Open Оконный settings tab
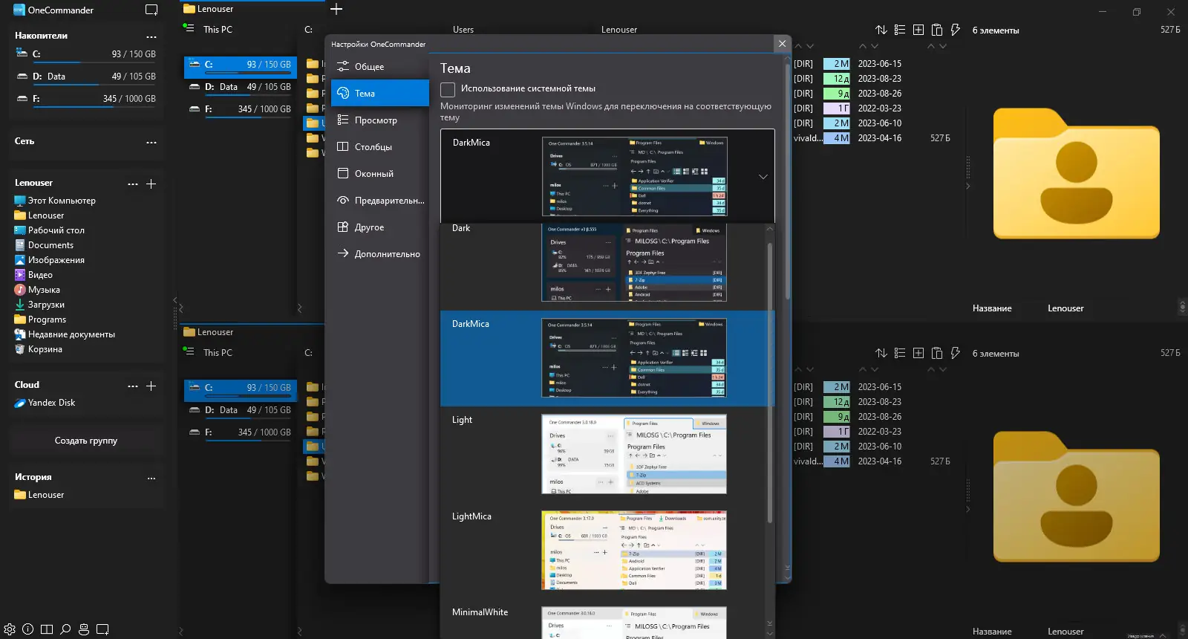This screenshot has width=1188, height=639. 380,174
